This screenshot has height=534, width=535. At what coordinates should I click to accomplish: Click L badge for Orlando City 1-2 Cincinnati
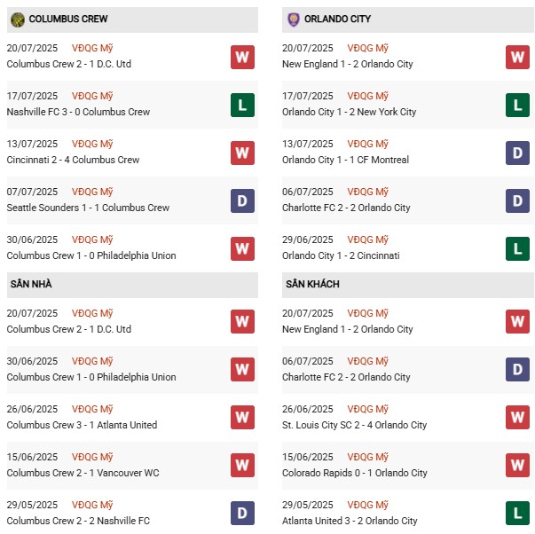(x=518, y=248)
